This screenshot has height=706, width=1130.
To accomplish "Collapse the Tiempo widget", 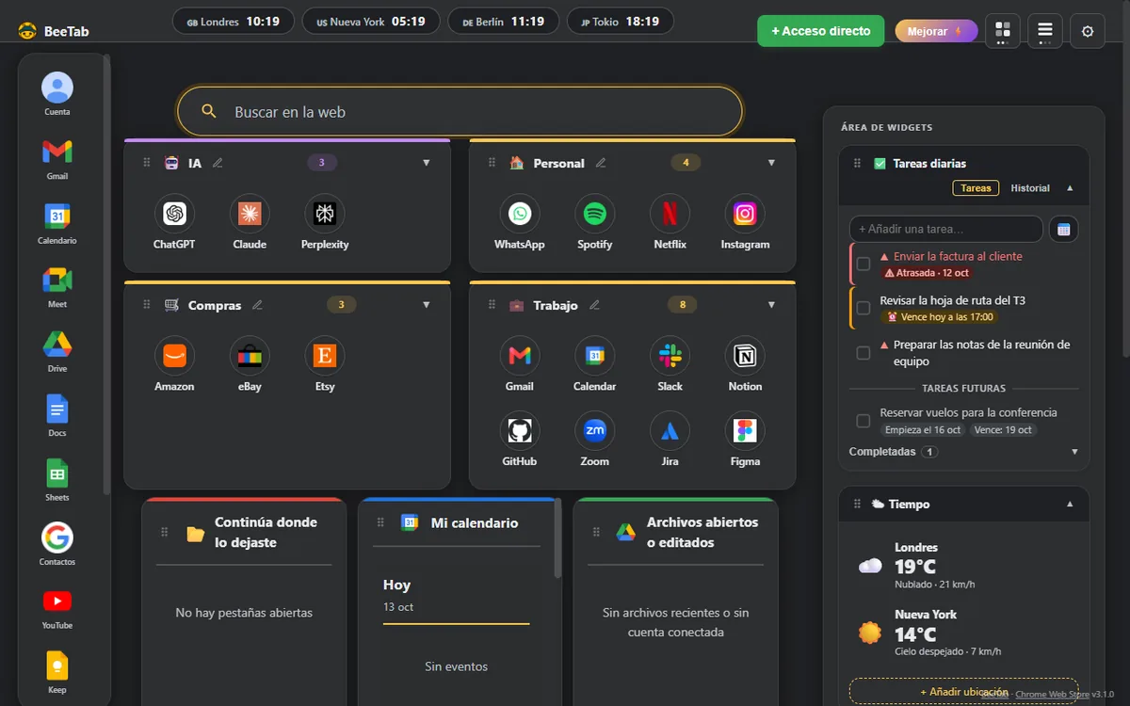I will tap(1070, 505).
